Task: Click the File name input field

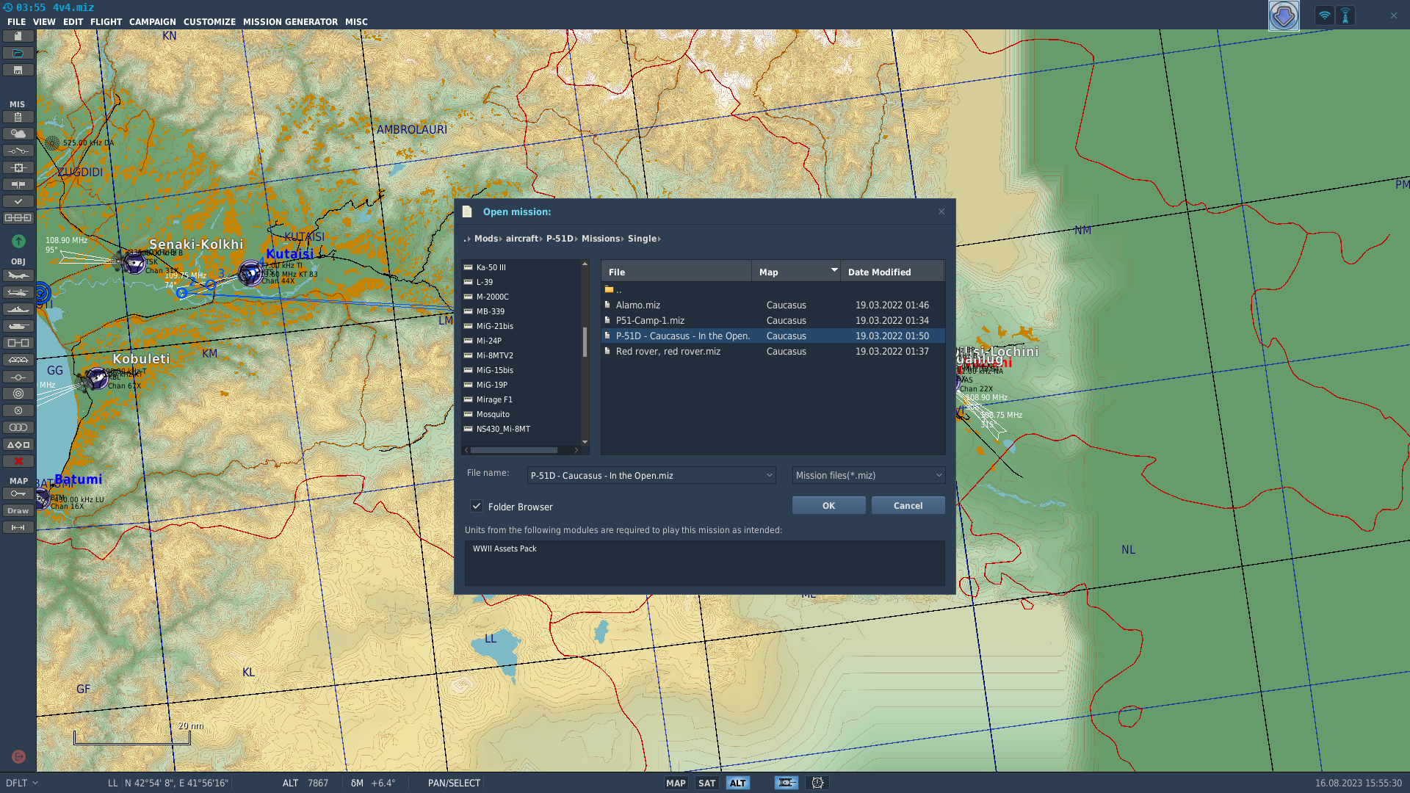Action: coord(645,475)
